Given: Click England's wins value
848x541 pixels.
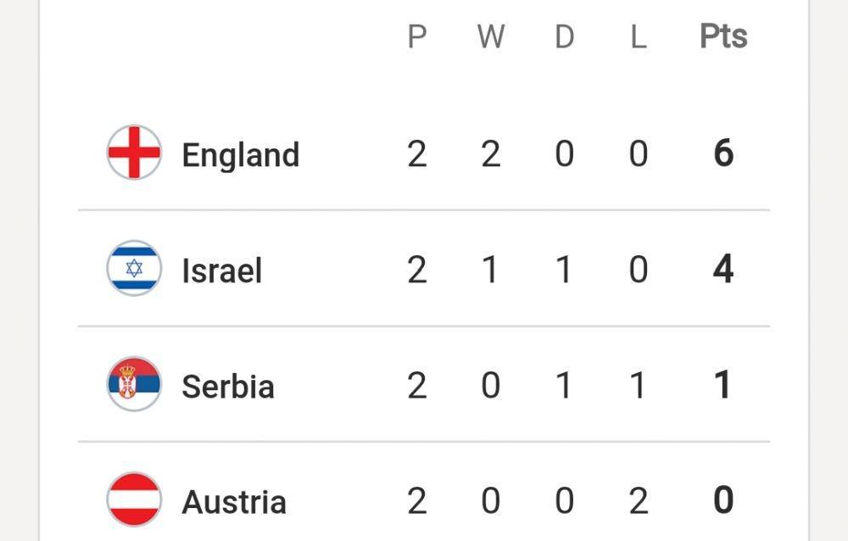Looking at the screenshot, I should (490, 153).
